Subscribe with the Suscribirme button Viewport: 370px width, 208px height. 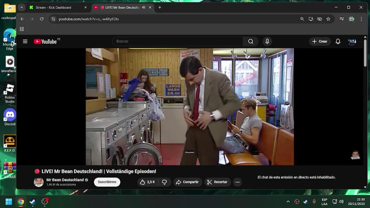(107, 182)
